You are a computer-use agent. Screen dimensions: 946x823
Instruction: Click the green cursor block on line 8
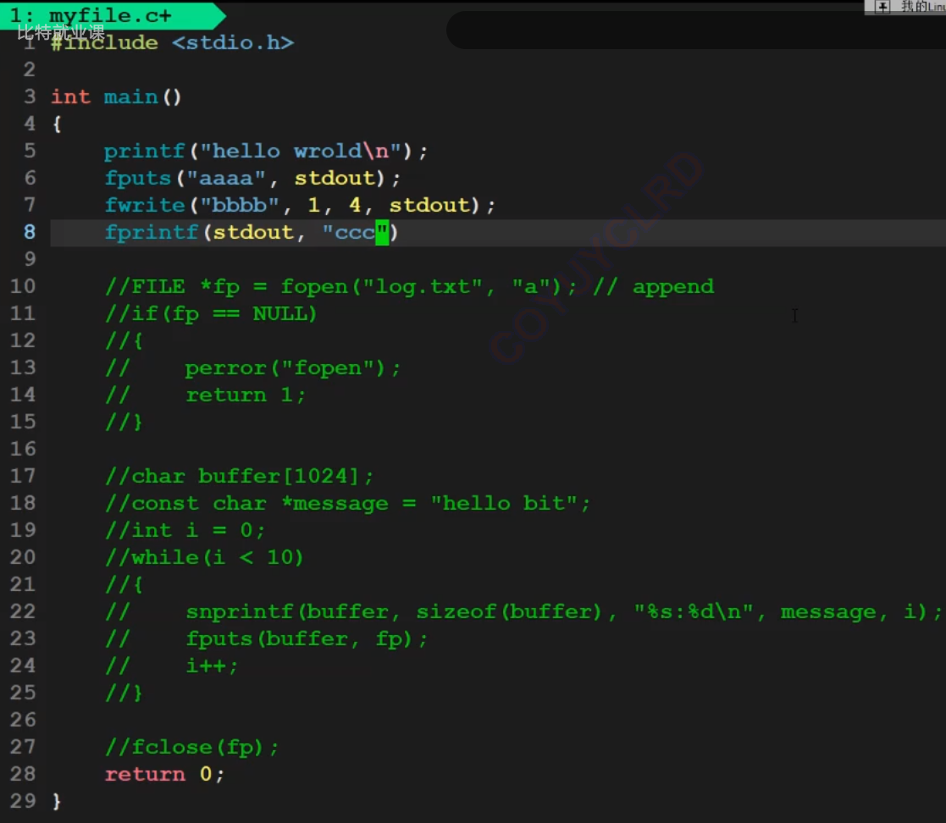[x=382, y=233]
